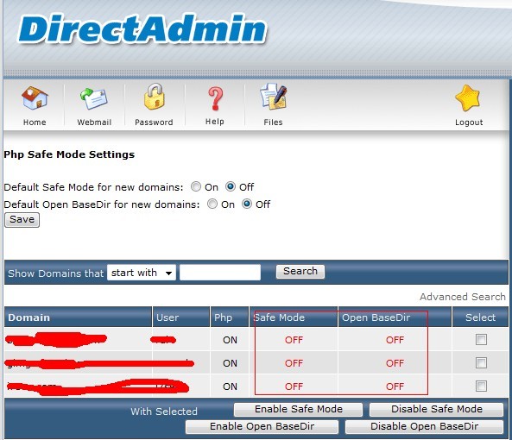Viewport: 512px width, 440px height.
Task: Open the Advanced Search link
Action: pyautogui.click(x=463, y=297)
